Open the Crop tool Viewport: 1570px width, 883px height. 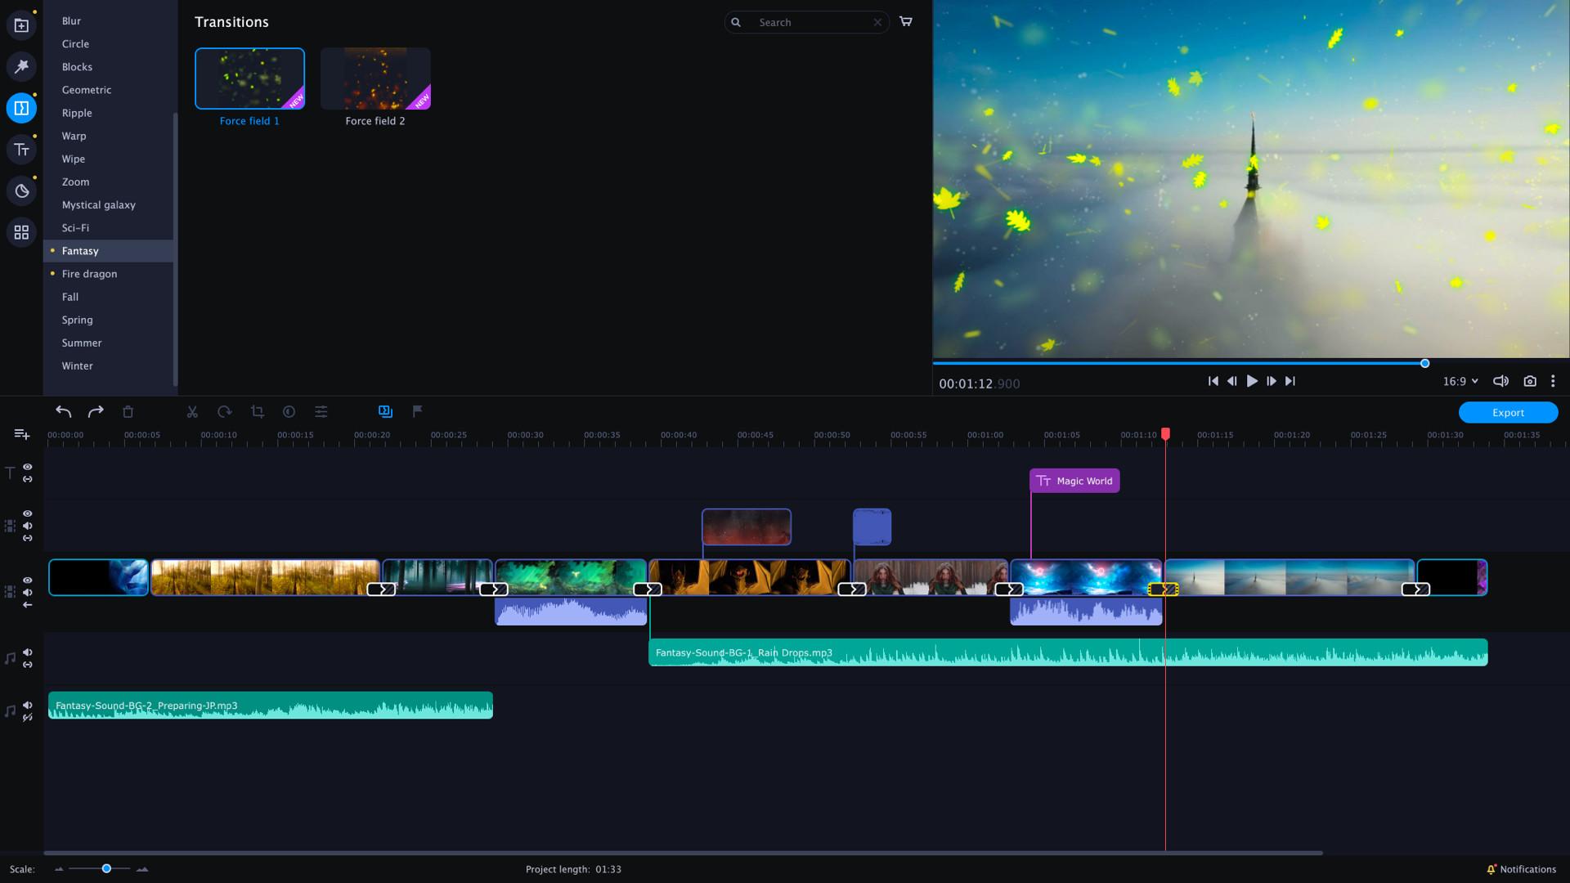[258, 411]
